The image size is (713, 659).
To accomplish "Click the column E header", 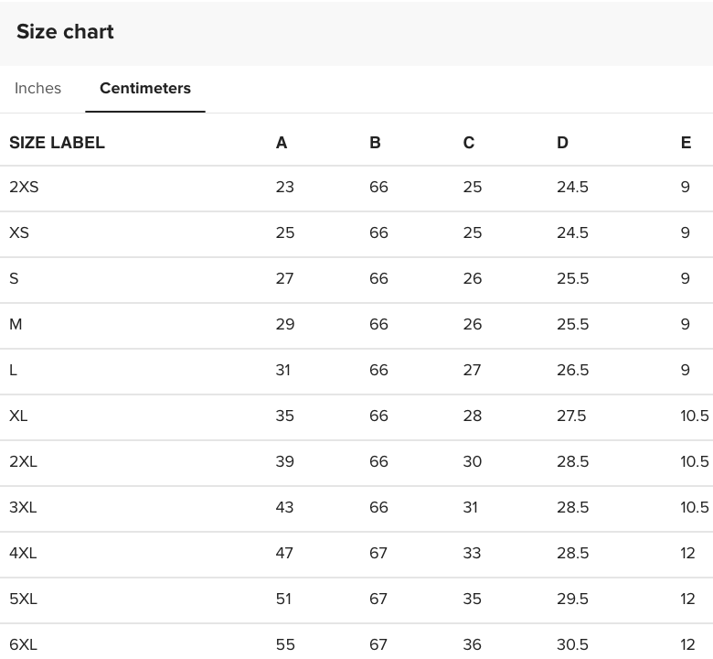I will click(x=686, y=143).
